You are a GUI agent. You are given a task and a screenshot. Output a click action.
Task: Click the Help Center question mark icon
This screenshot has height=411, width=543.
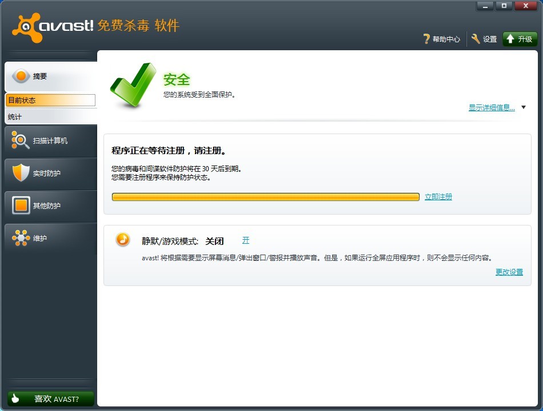(426, 39)
